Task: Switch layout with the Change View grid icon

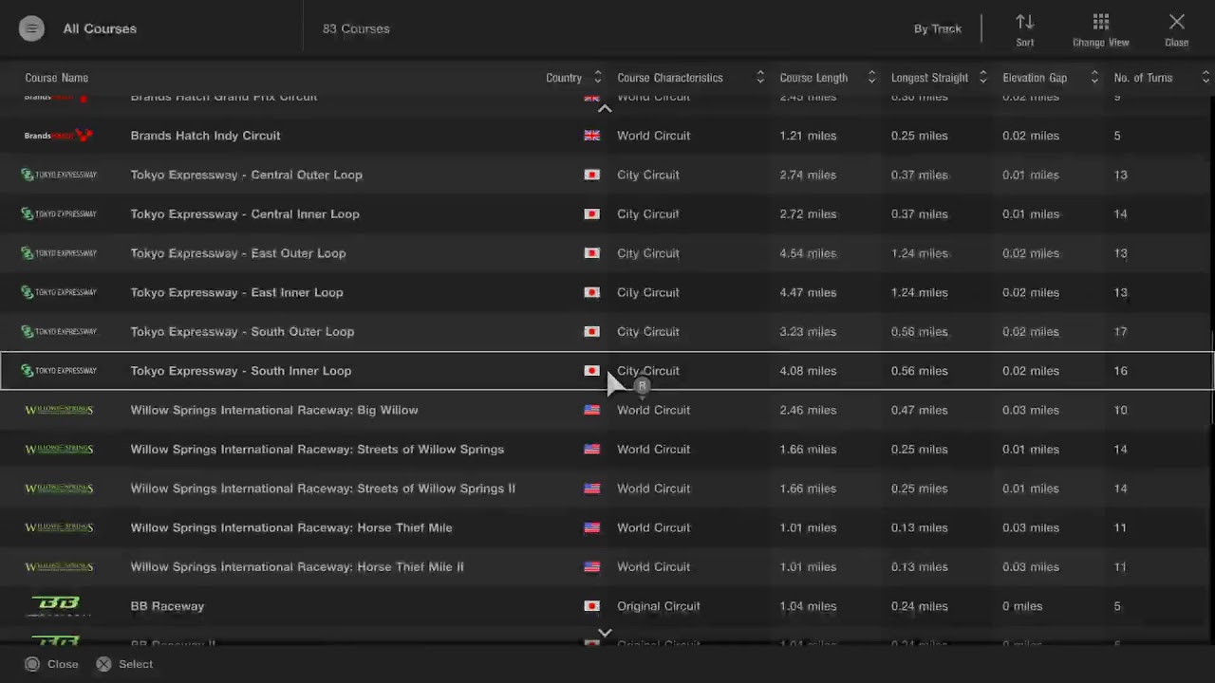Action: pos(1101,22)
